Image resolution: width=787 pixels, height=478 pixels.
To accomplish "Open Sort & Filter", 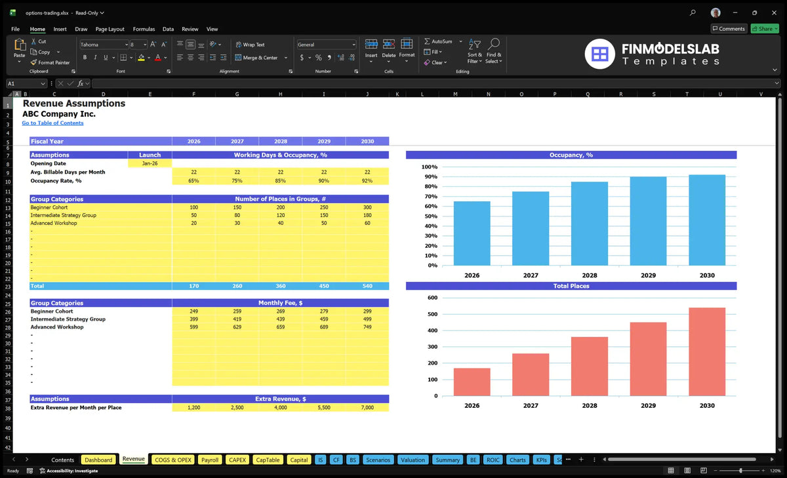I will [x=475, y=50].
